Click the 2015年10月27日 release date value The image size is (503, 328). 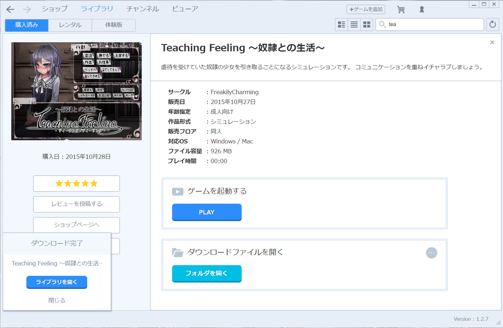tap(233, 102)
